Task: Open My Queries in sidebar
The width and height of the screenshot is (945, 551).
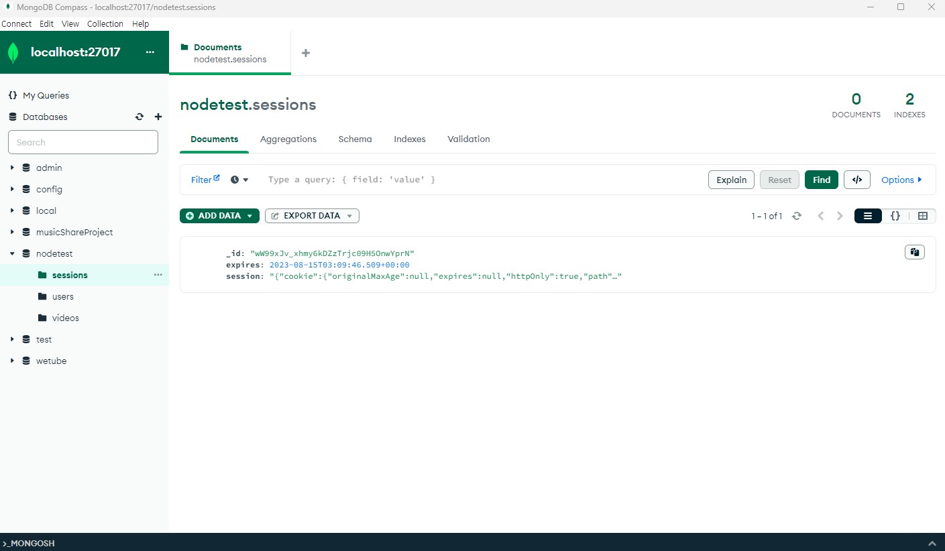Action: pyautogui.click(x=46, y=95)
